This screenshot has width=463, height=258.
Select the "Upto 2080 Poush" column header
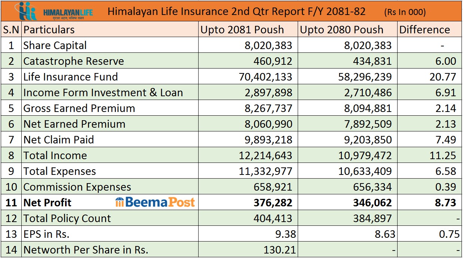tap(341, 30)
